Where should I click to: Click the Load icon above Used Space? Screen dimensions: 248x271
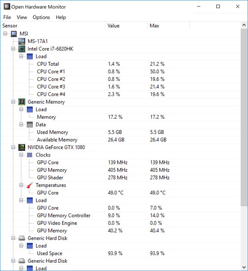point(30,246)
